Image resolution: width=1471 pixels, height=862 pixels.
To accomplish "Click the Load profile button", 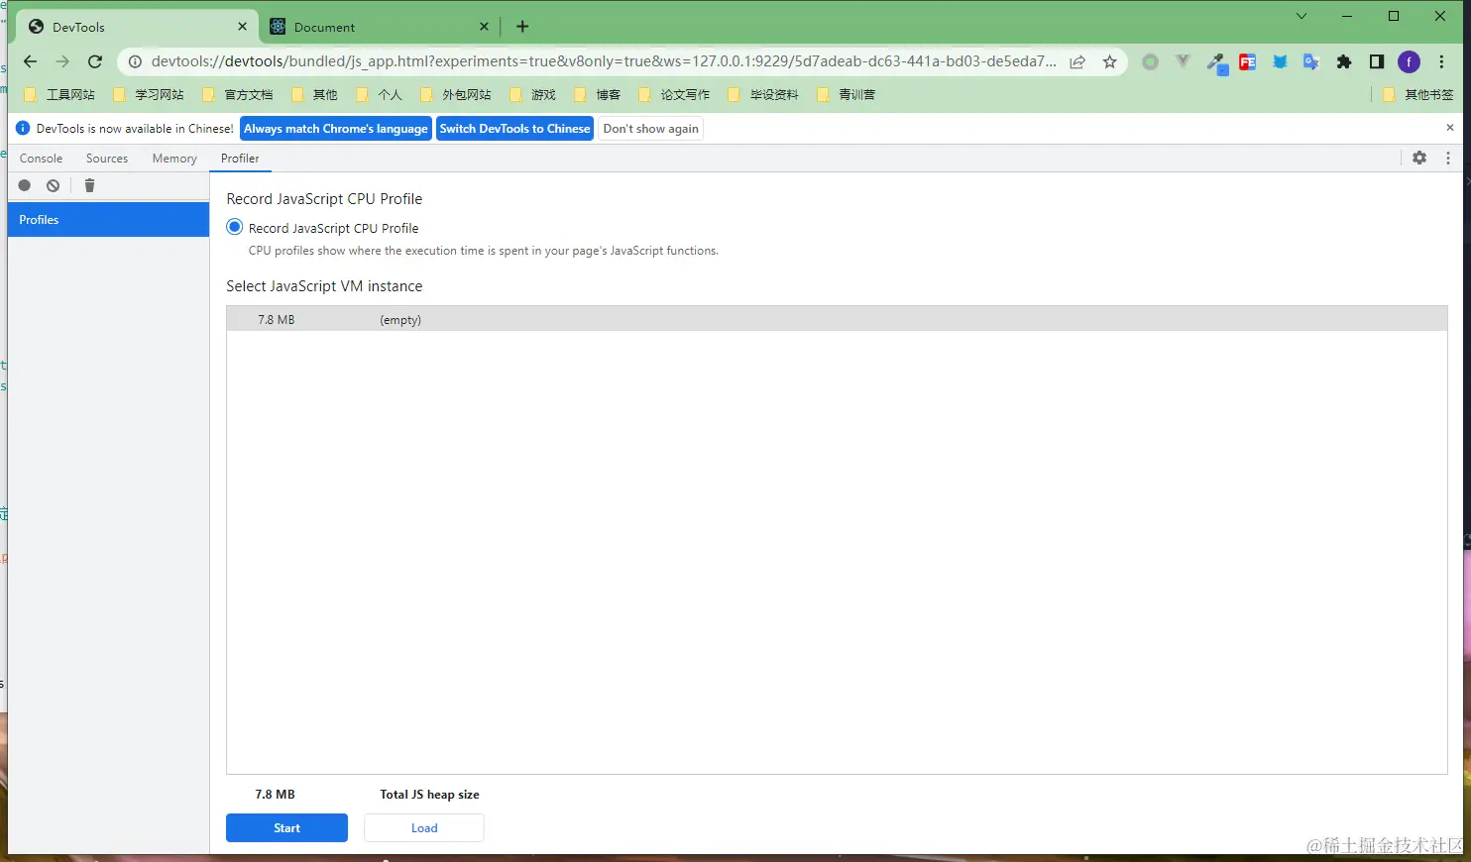I will (x=424, y=827).
